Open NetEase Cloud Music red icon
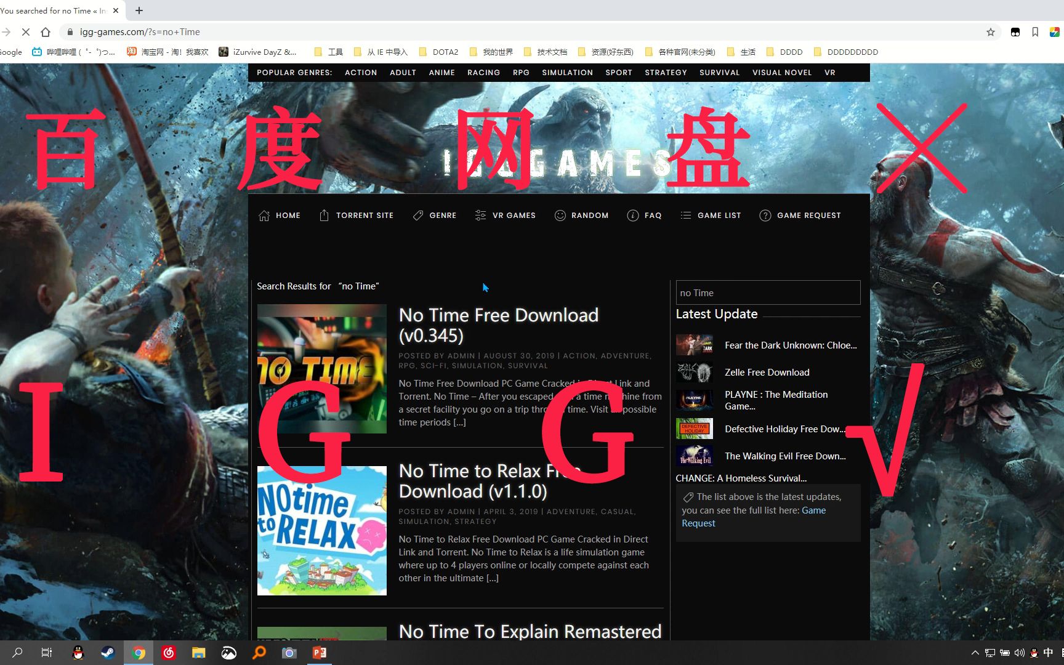 [x=168, y=653]
